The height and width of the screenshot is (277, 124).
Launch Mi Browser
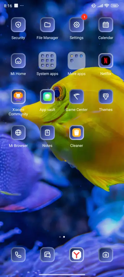point(18,133)
